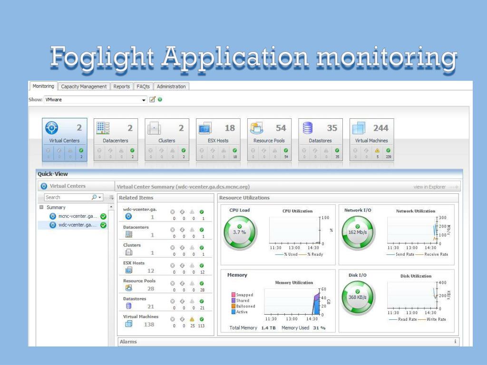The height and width of the screenshot is (365, 487).
Task: Select wdc-vcenter.ga tree item
Action: tap(78, 225)
